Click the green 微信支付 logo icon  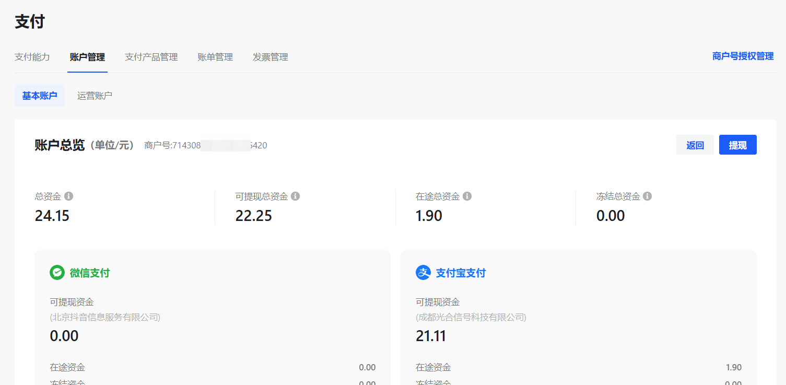click(x=57, y=273)
